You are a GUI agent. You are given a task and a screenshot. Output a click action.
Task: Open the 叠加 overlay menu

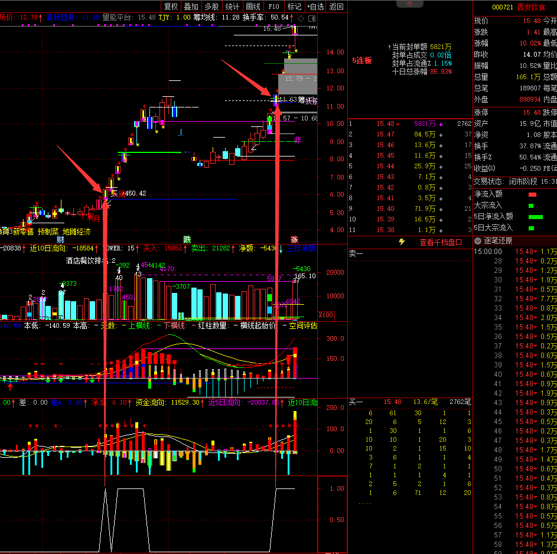[x=191, y=6]
